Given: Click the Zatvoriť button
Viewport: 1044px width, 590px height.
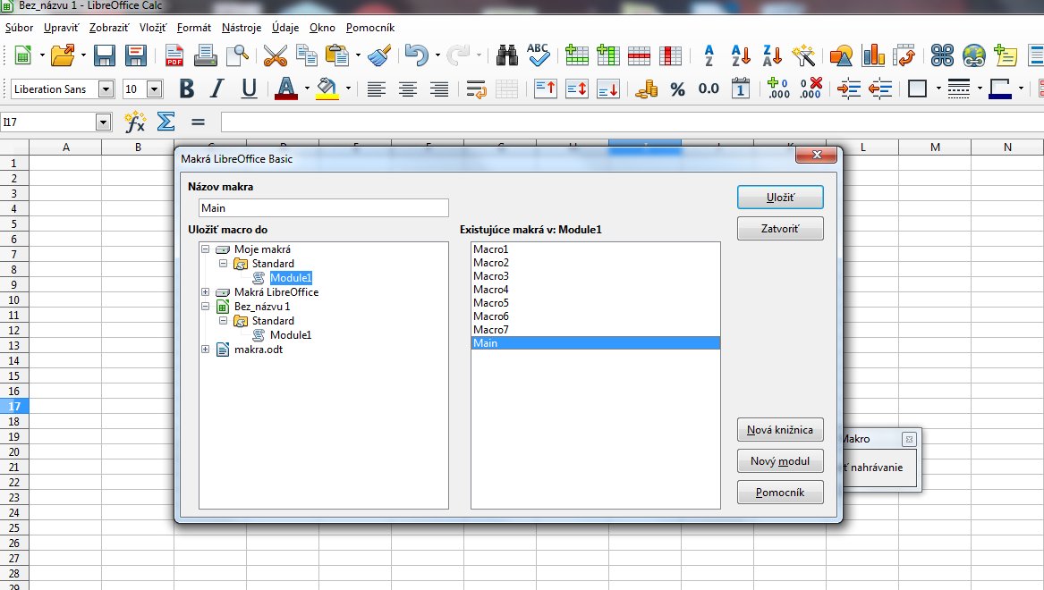Looking at the screenshot, I should click(x=780, y=229).
